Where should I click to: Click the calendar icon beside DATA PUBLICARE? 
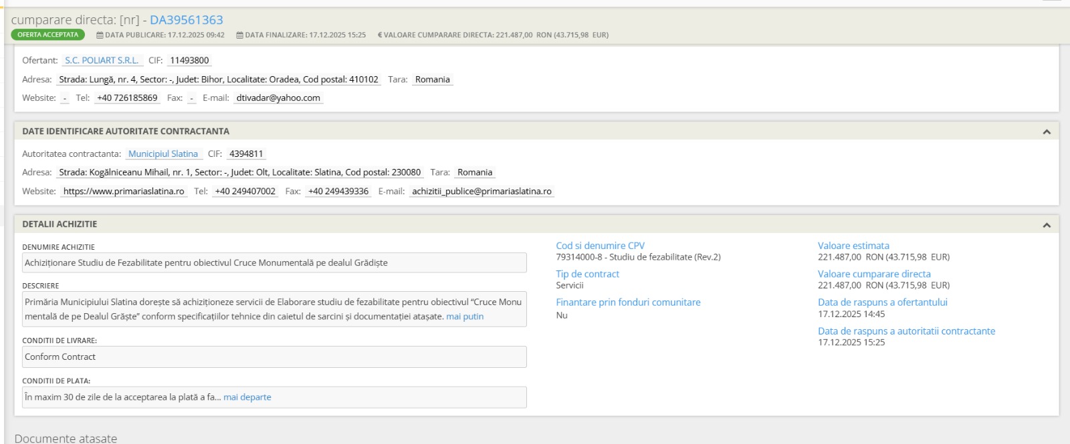[100, 35]
